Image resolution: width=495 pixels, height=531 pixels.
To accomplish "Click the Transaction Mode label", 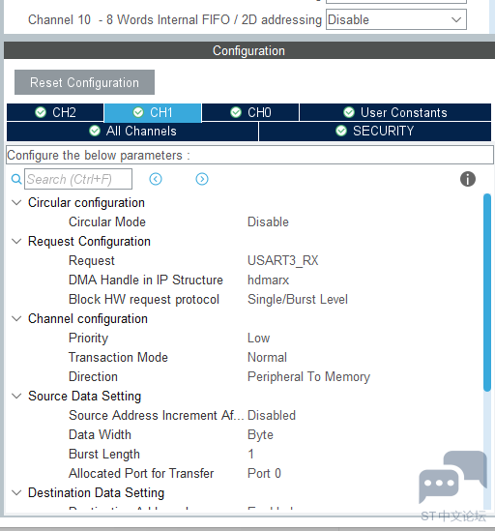I will coord(118,357).
